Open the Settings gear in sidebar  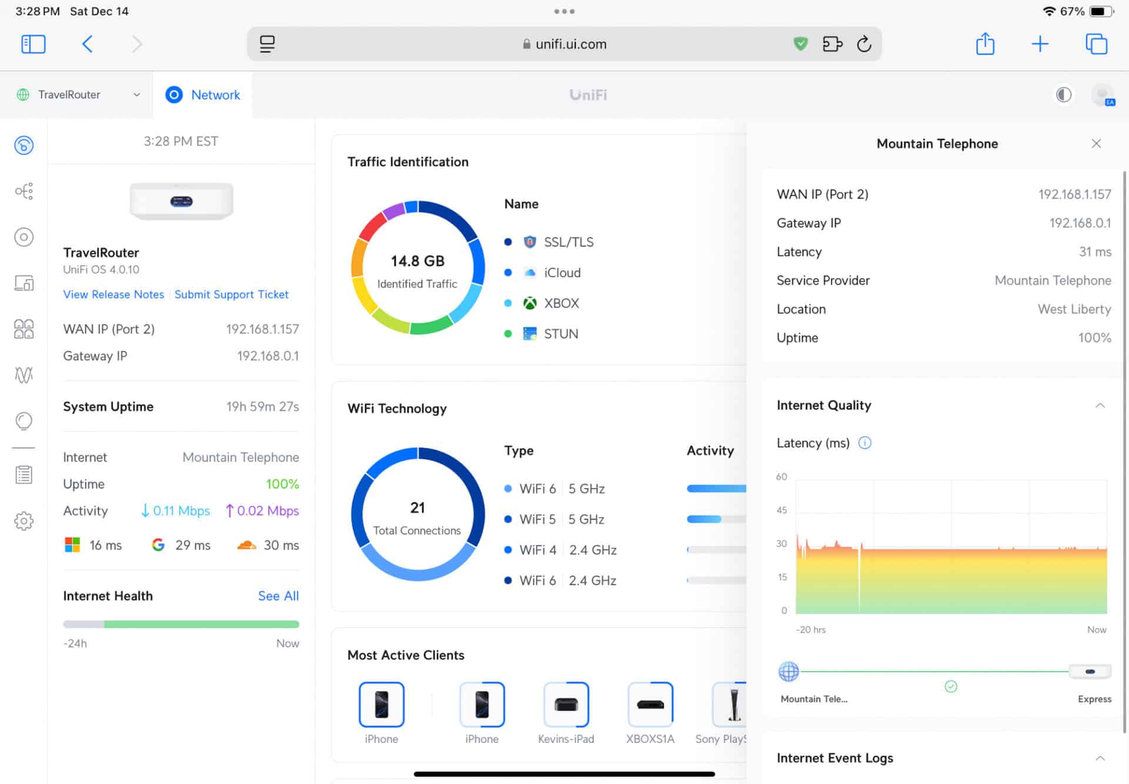[x=24, y=521]
